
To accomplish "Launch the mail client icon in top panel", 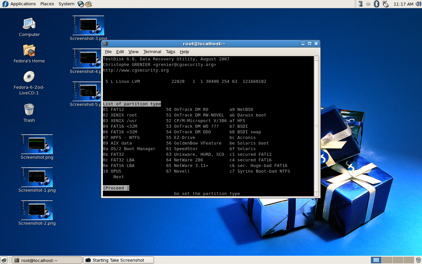I will (x=88, y=4).
